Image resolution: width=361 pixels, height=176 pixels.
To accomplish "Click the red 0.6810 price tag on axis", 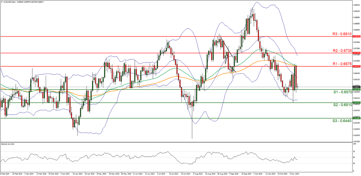I will [x=357, y=37].
